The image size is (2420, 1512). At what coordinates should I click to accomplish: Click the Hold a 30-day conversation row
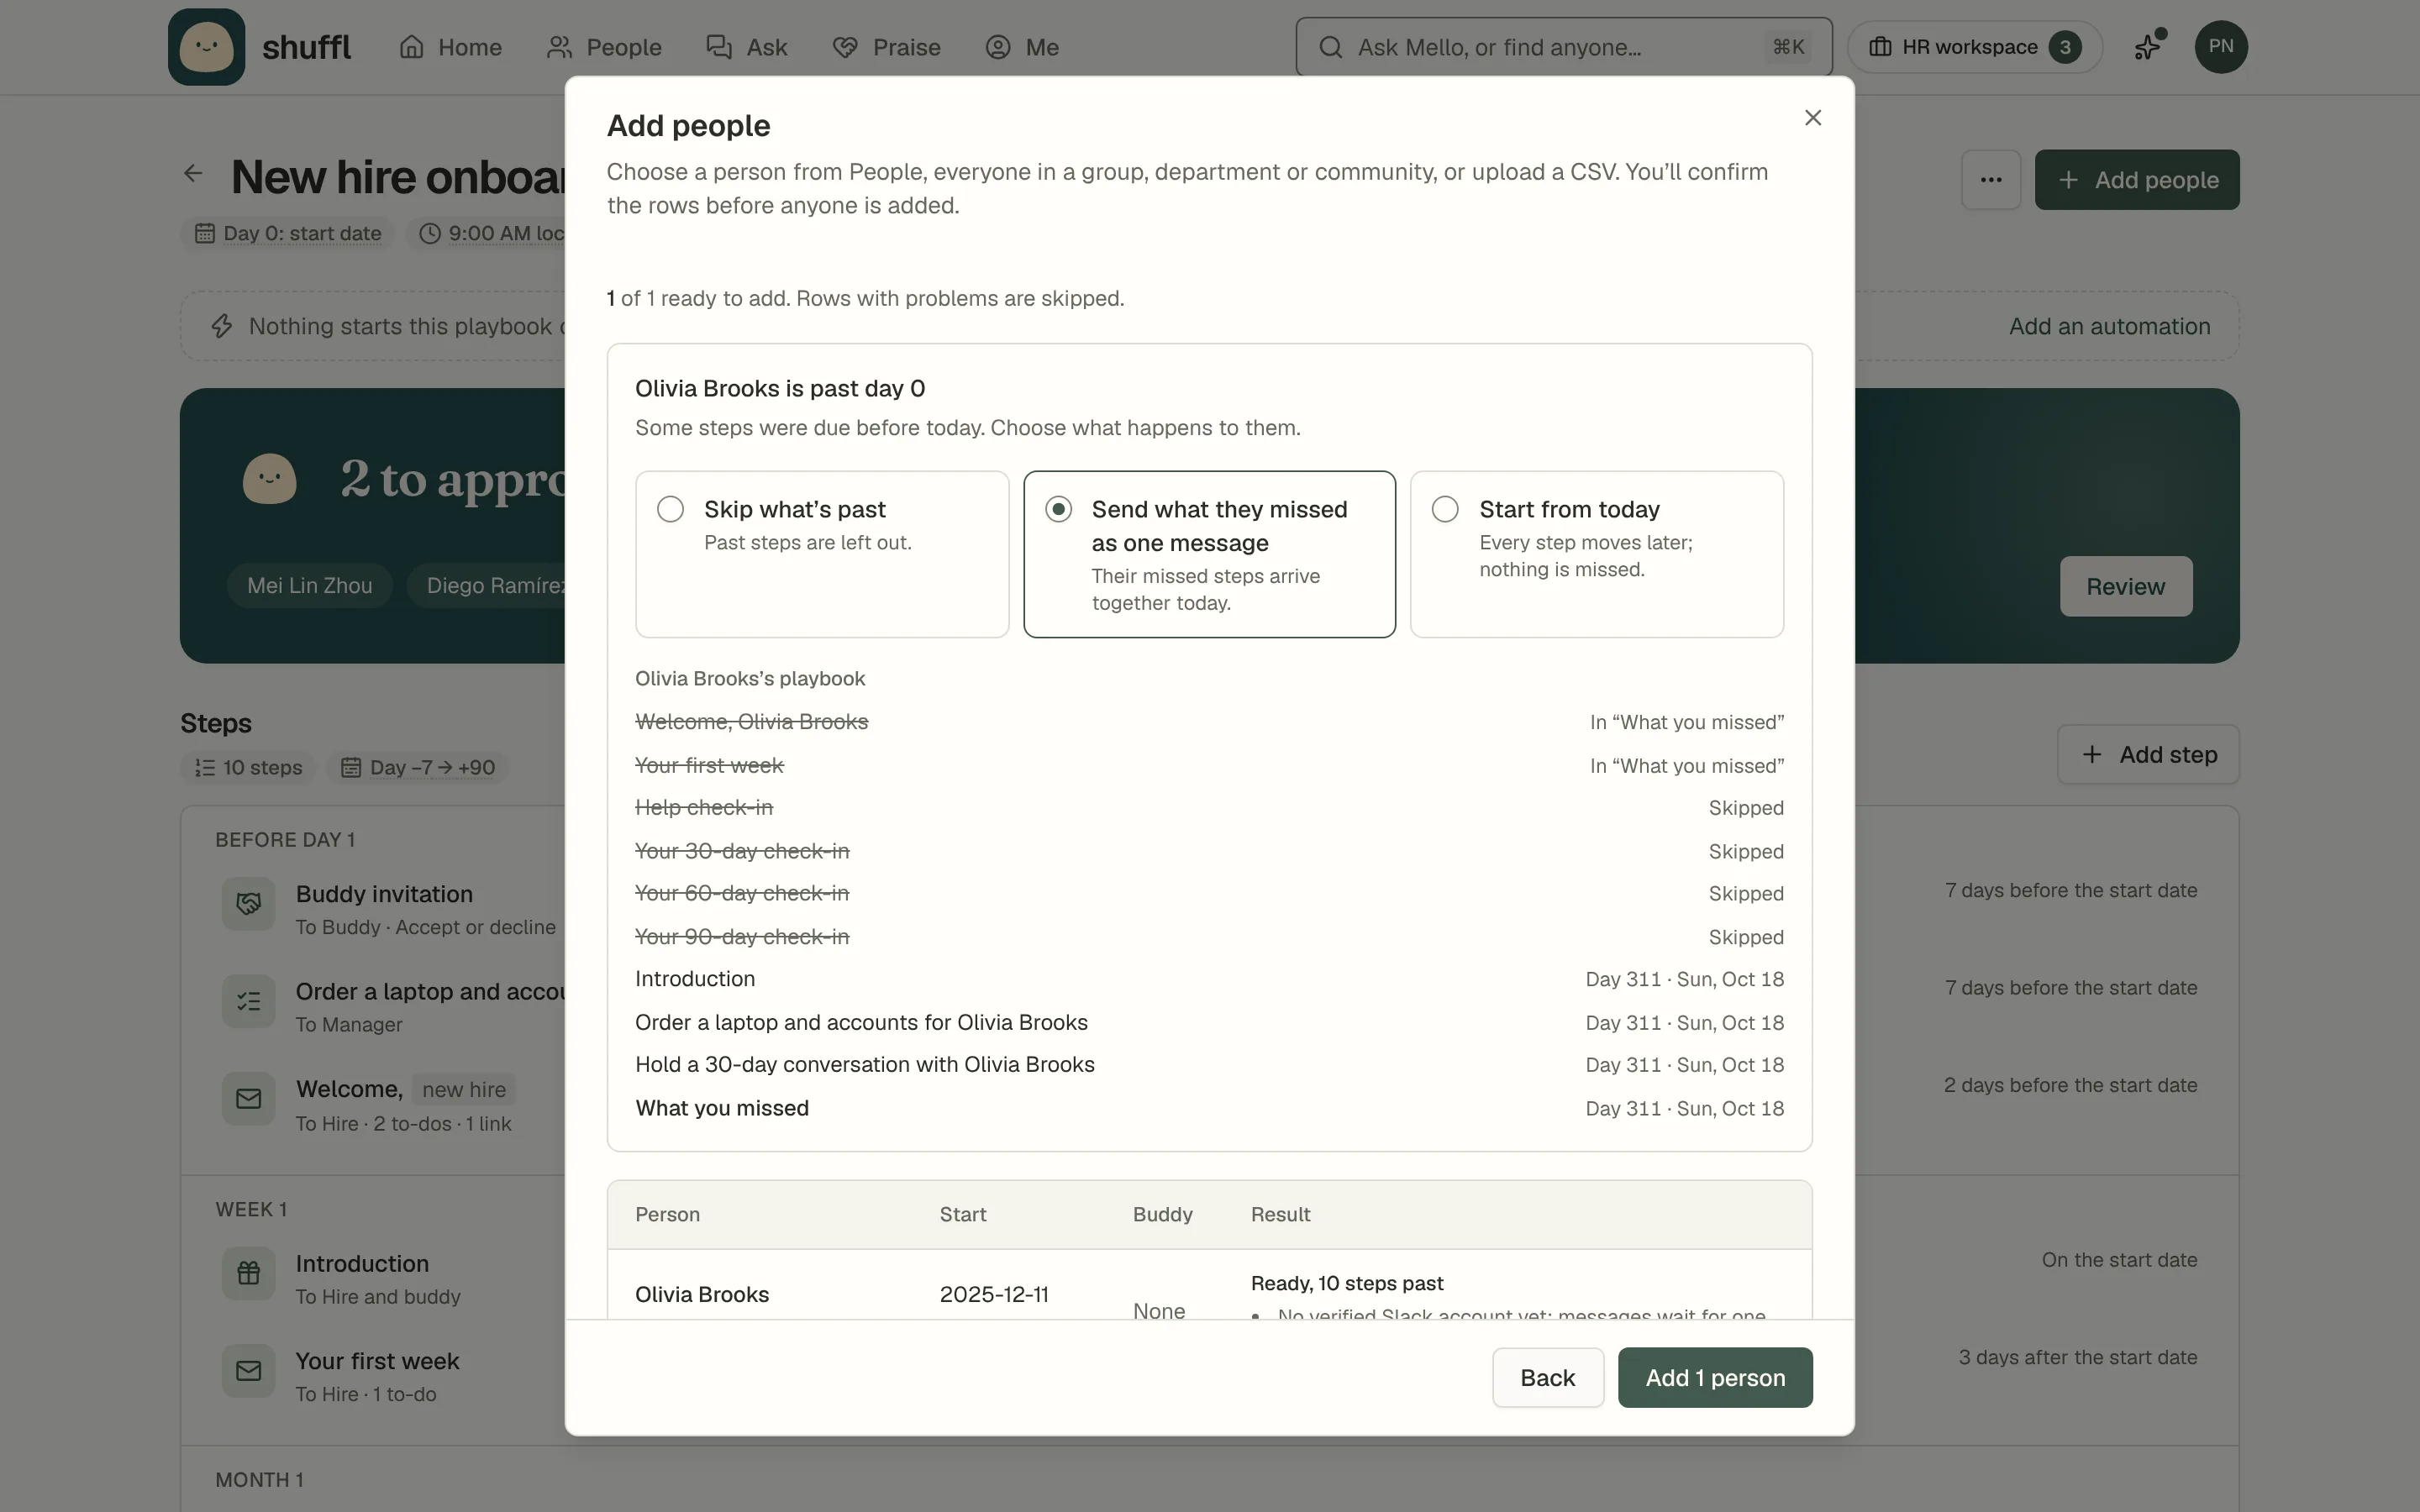click(1209, 1065)
